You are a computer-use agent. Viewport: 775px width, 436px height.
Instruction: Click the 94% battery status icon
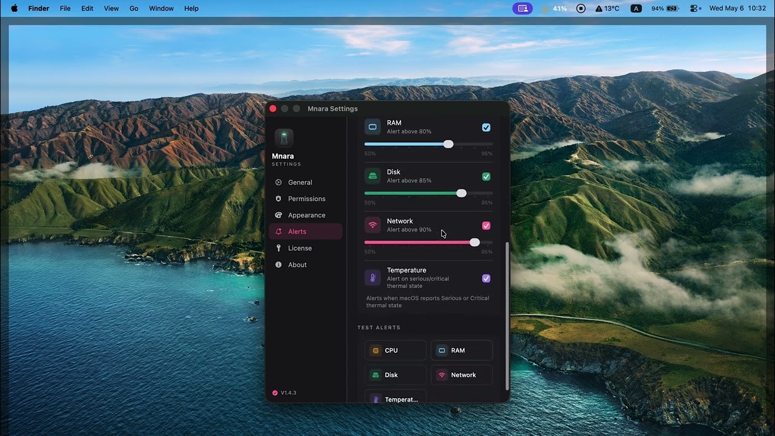click(x=666, y=8)
